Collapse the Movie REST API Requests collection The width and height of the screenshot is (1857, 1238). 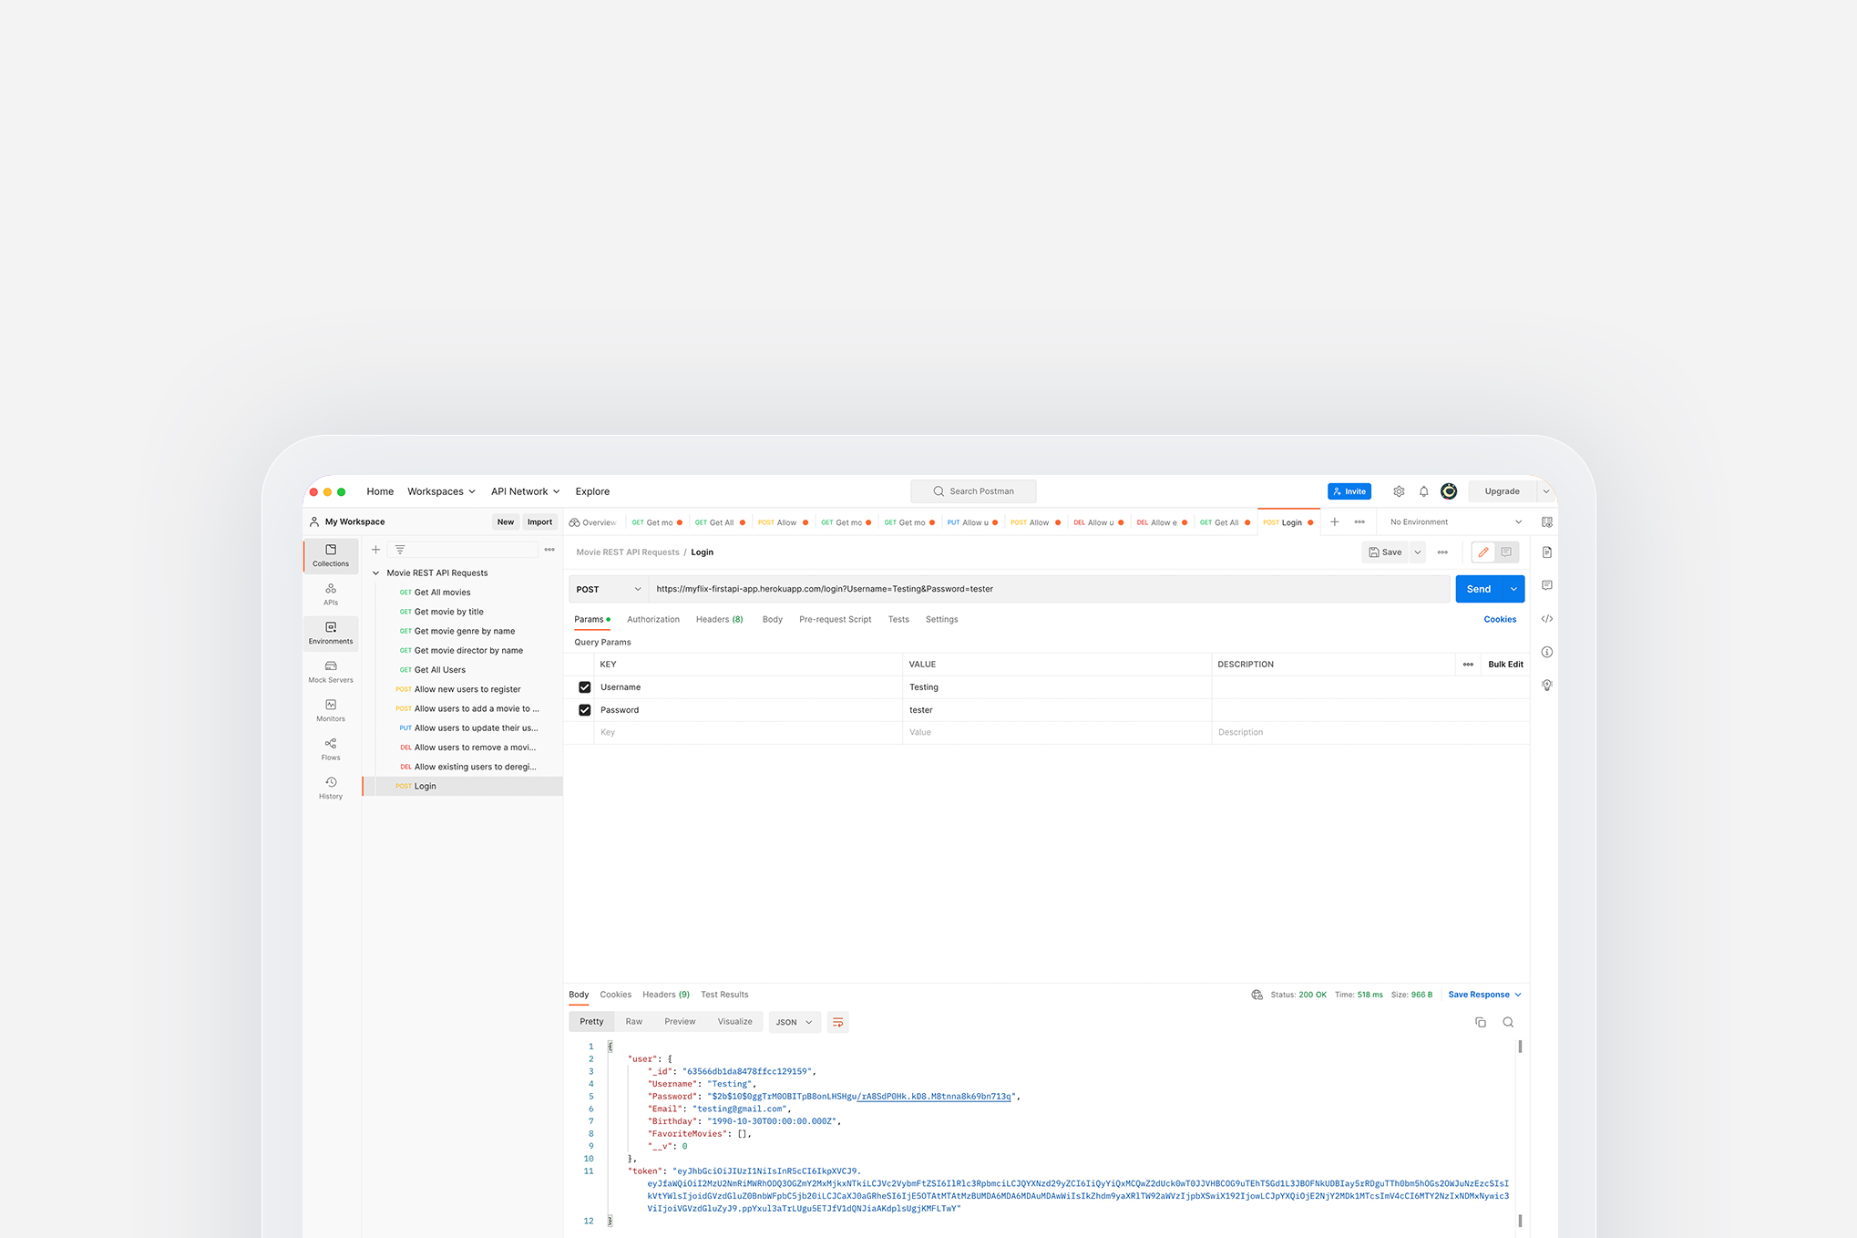(375, 573)
